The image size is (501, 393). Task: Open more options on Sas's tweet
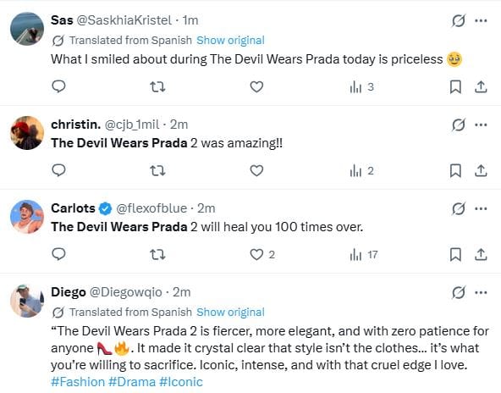coord(481,21)
